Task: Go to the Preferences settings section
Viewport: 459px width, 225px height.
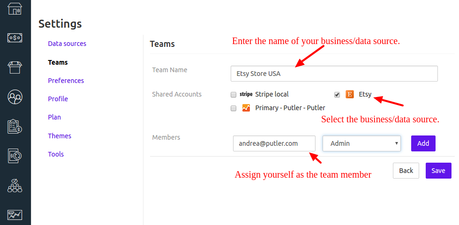Action: coord(66,81)
